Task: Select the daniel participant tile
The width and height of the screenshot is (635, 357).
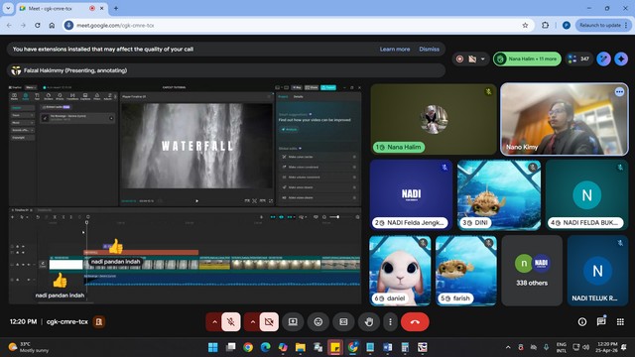Action: [400, 271]
